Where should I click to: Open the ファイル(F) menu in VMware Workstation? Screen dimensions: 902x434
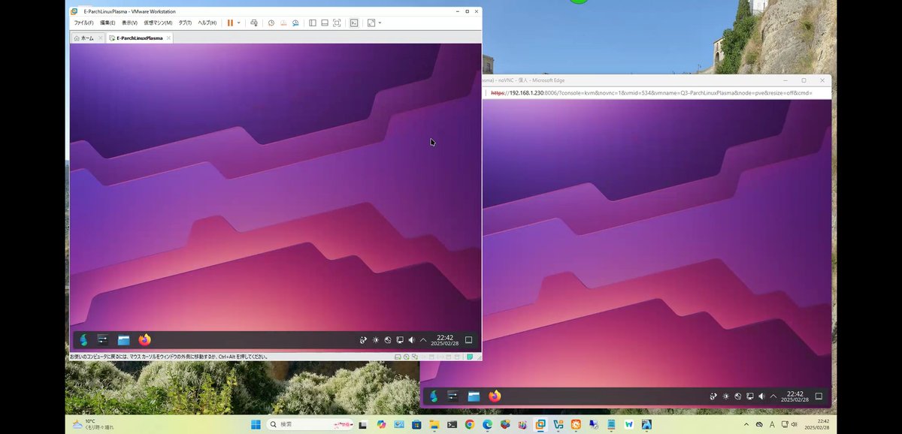(83, 23)
